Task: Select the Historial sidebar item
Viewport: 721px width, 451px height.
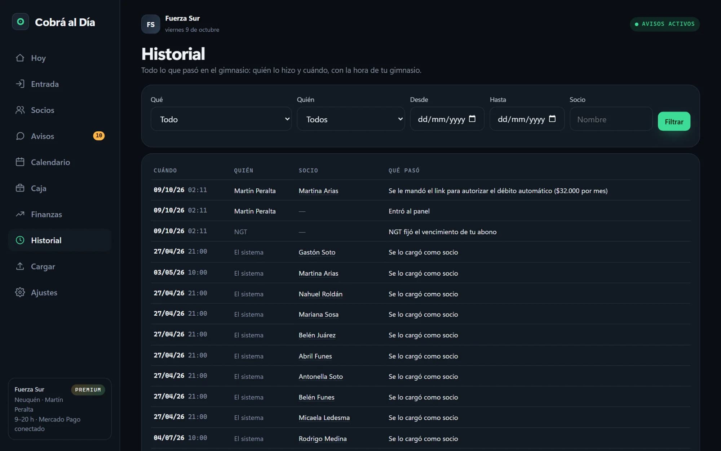Action: pos(59,240)
